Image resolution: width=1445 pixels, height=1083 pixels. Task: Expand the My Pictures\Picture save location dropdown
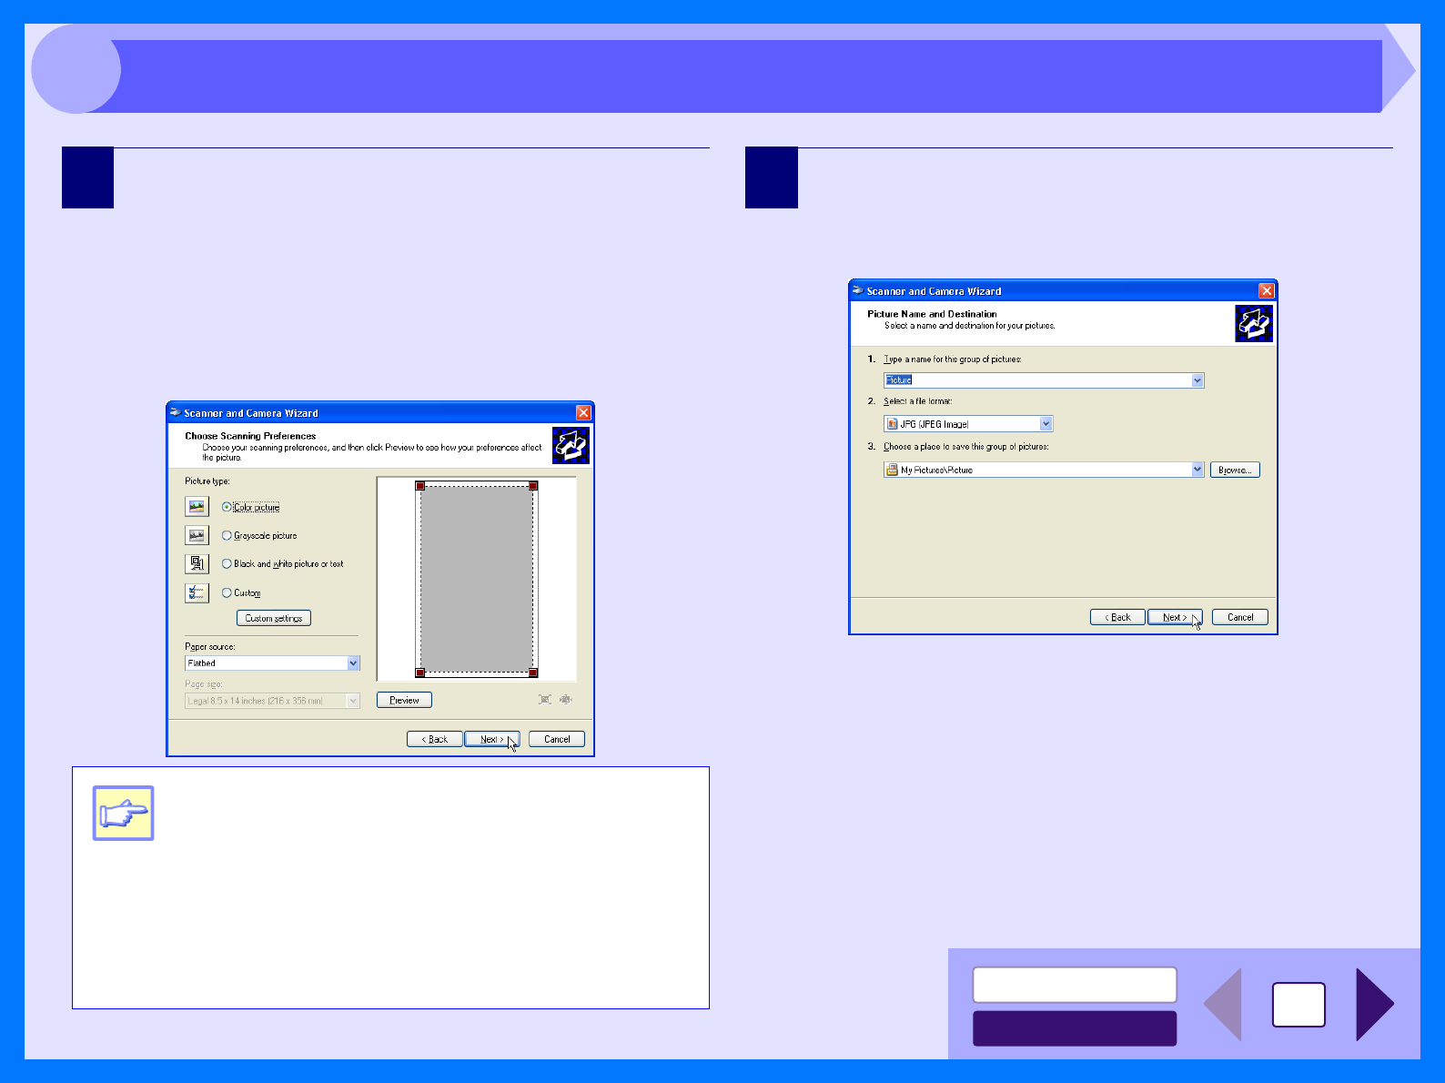click(1197, 470)
